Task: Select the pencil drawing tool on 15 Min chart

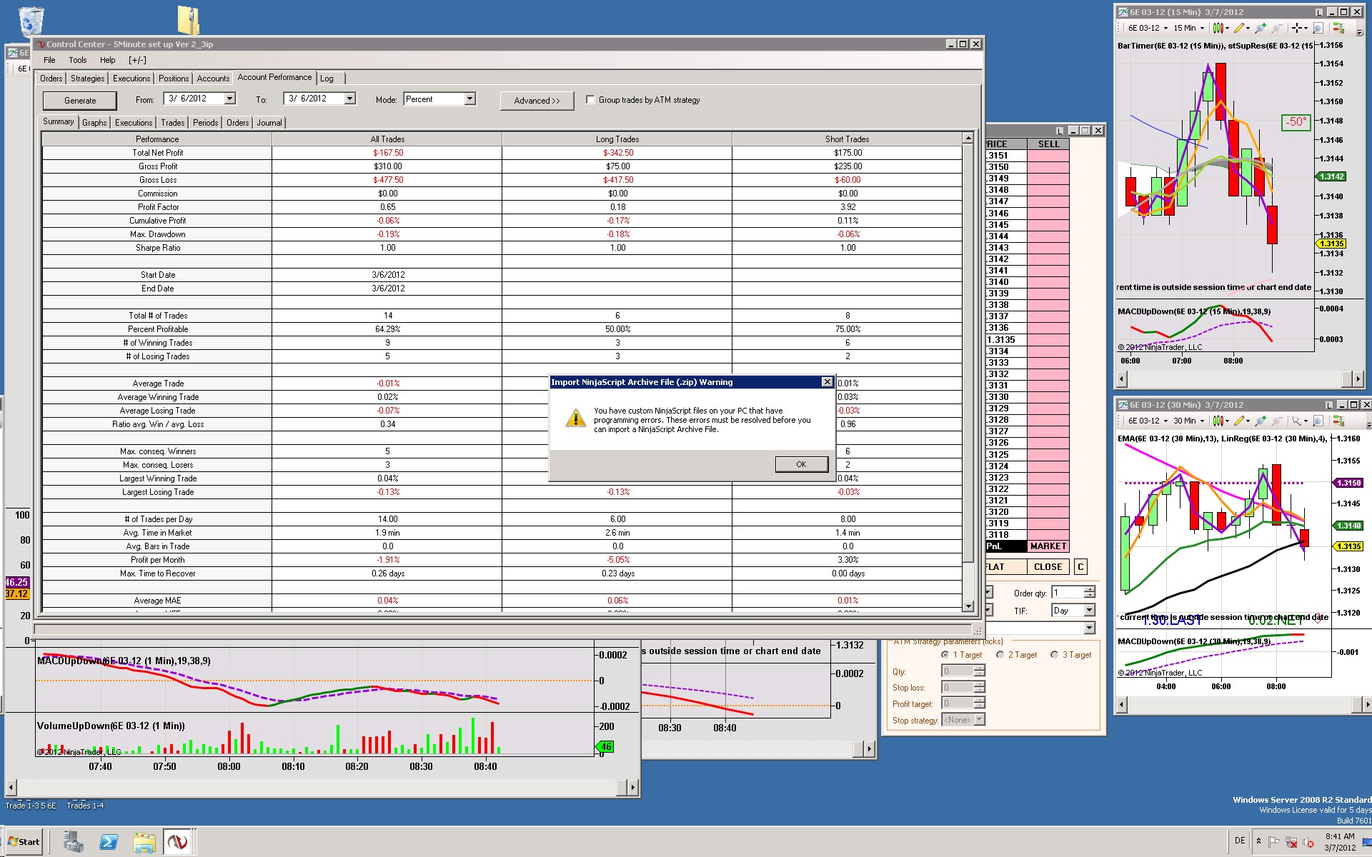Action: coord(1239,28)
